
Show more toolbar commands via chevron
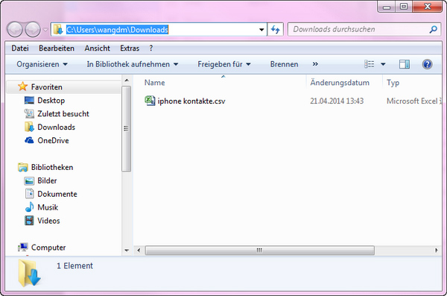[x=315, y=64]
